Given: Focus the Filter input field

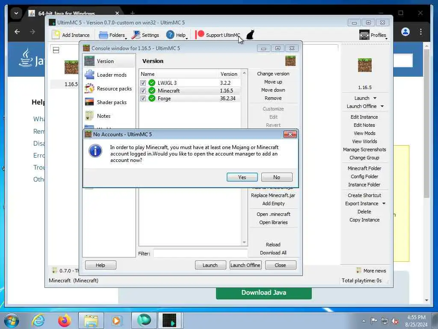Looking at the screenshot, I should 200,254.
